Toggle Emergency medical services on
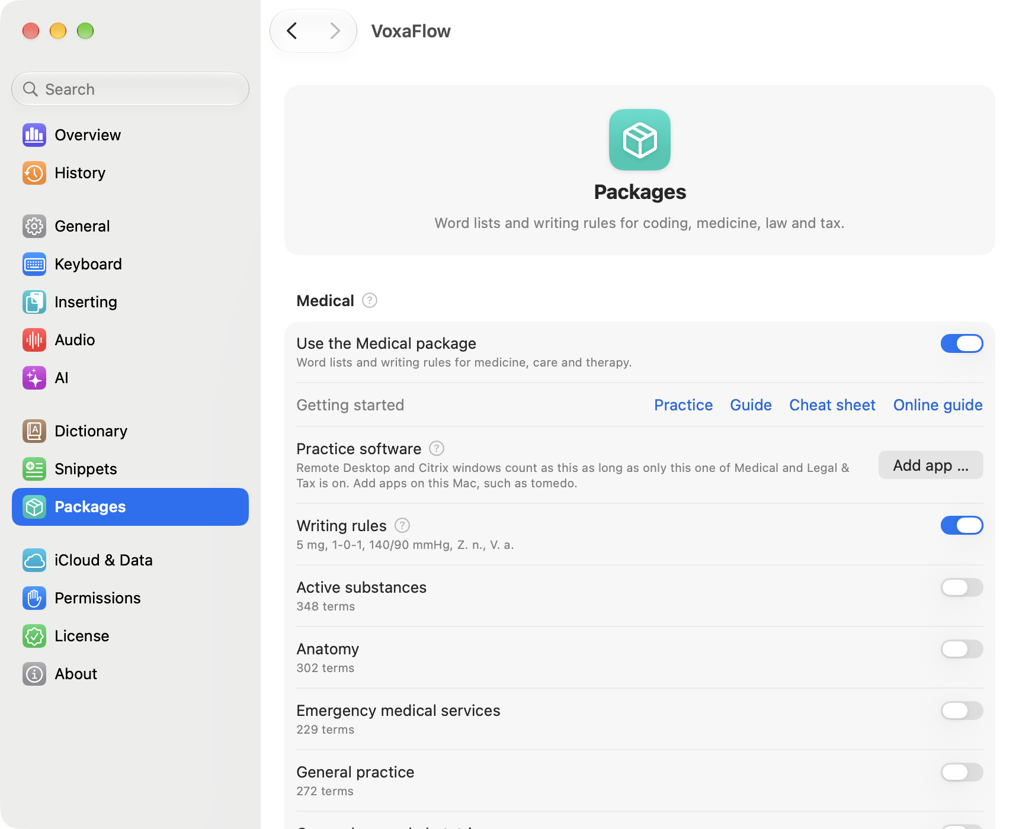The height and width of the screenshot is (829, 1019). pos(962,711)
